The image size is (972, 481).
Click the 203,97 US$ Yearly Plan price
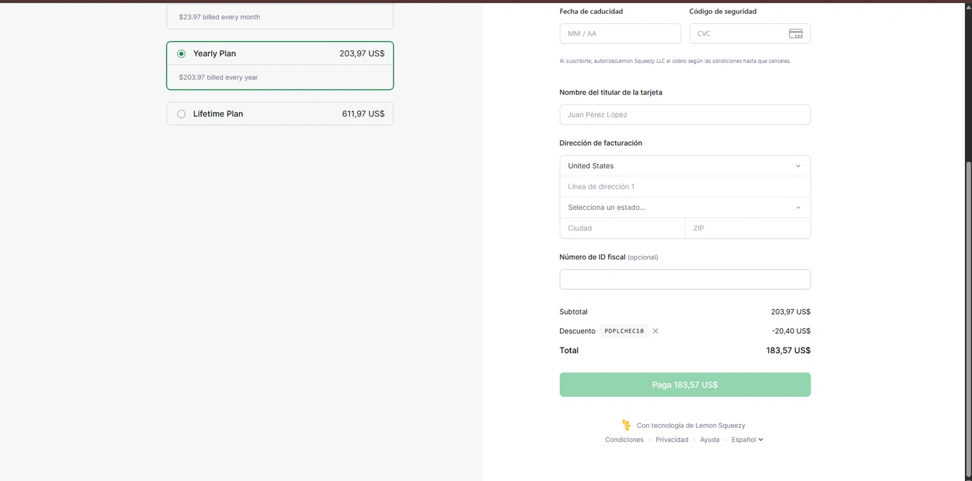362,54
